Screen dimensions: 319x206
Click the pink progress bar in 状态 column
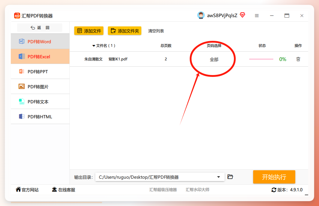(261, 59)
